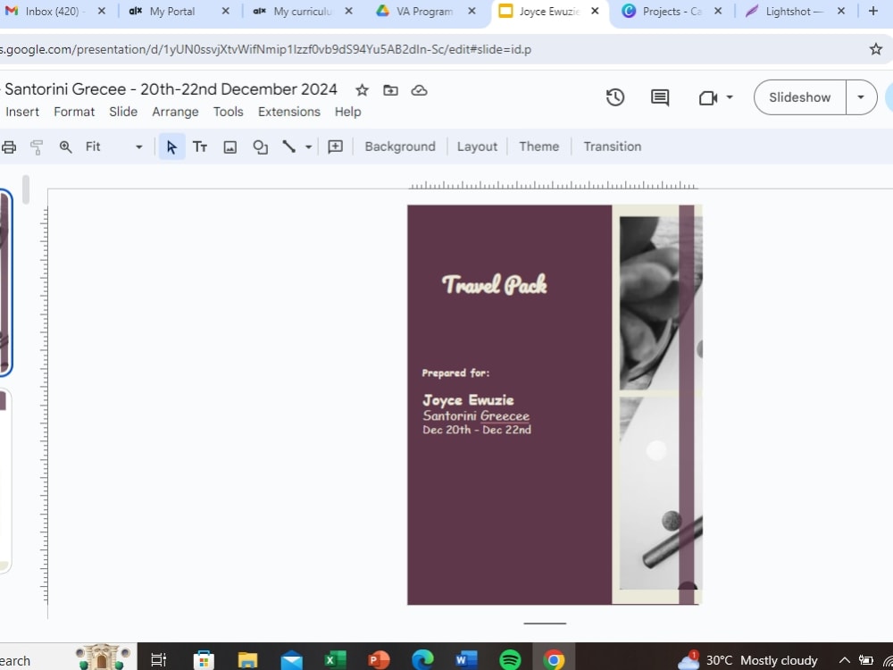The height and width of the screenshot is (670, 893).
Task: Expand the line tool options arrow
Action: pyautogui.click(x=308, y=147)
